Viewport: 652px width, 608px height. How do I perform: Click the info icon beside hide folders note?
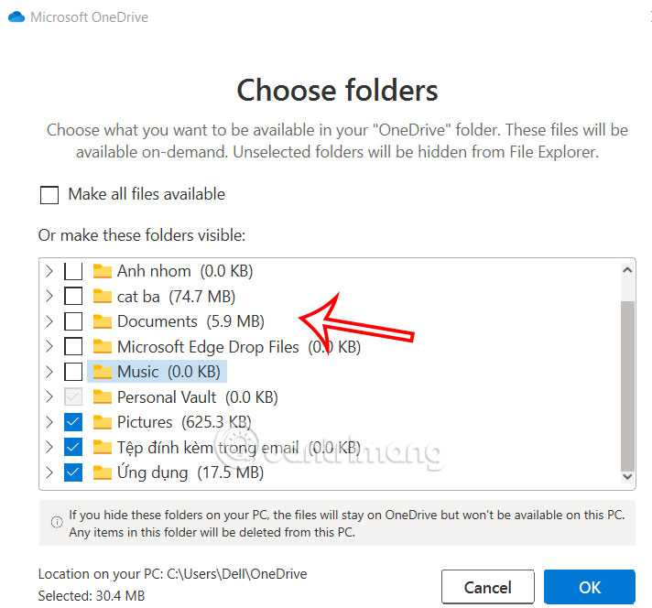coord(57,522)
